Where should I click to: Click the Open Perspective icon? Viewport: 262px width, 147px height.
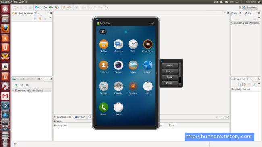240,8
